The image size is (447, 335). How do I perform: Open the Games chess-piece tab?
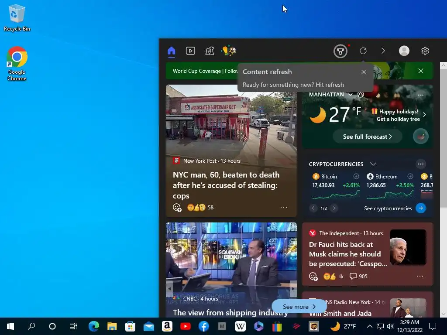210,51
